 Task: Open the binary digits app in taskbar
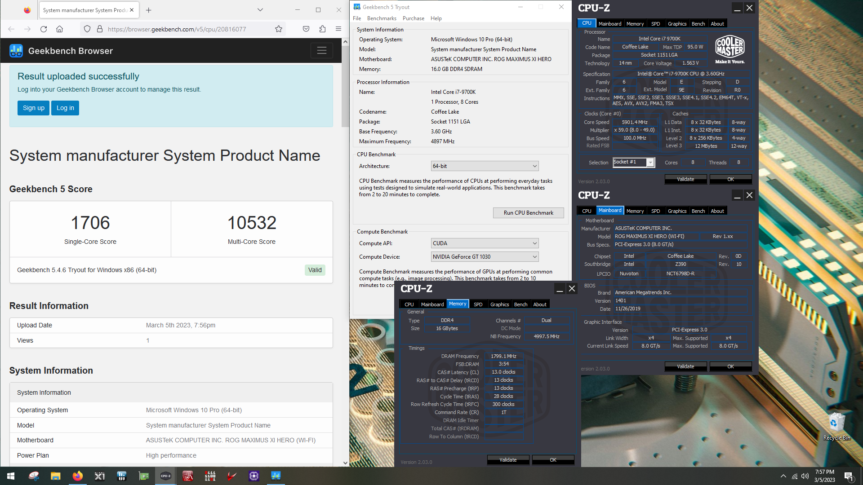tap(210, 476)
